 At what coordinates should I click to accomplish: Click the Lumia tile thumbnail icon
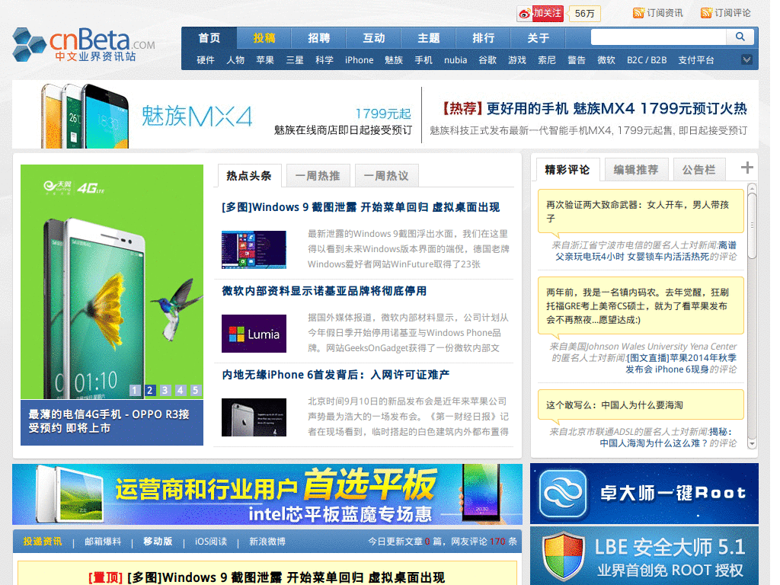pyautogui.click(x=254, y=334)
